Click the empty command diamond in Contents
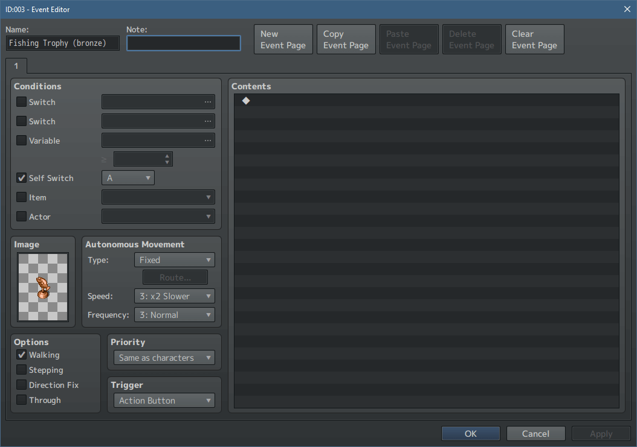 (246, 101)
